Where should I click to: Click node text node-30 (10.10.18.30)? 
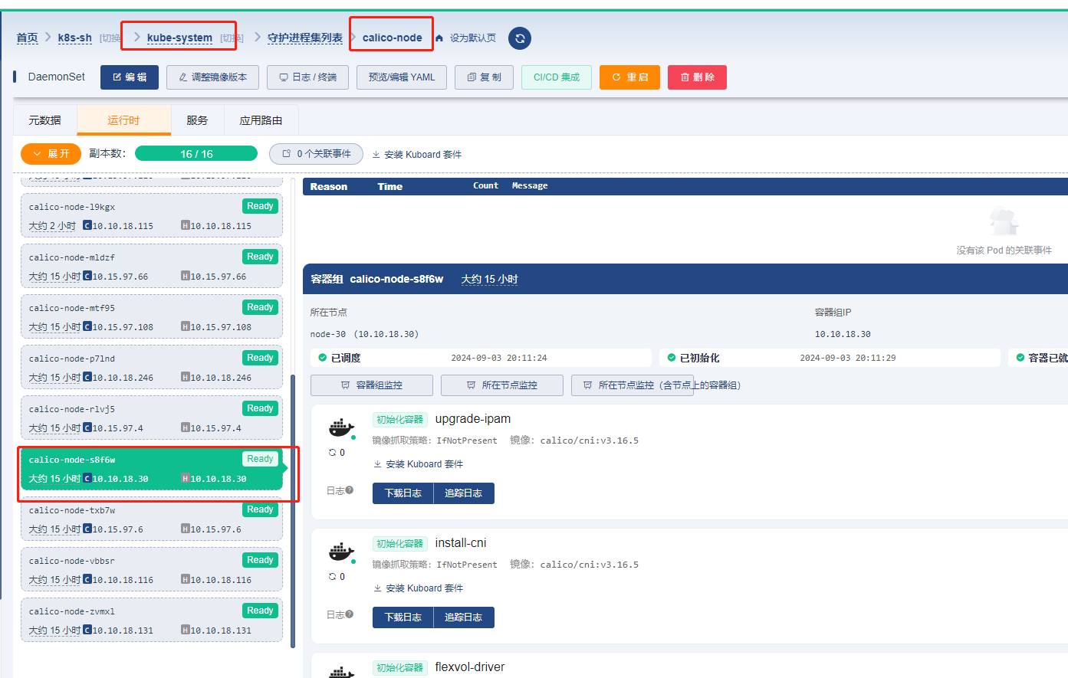click(x=364, y=334)
